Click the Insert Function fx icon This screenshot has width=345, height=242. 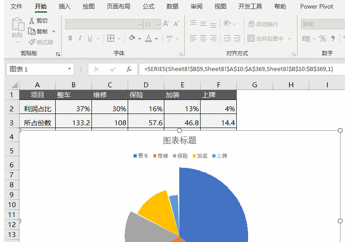point(129,69)
